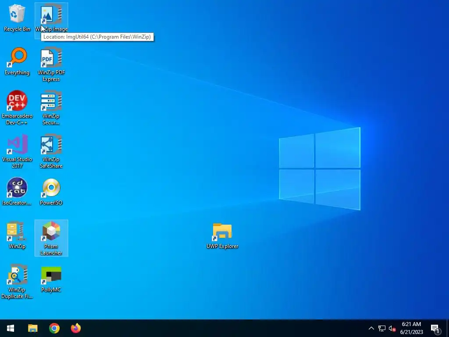
Task: Select Visual Studio 2017 shortcut
Action: click(x=17, y=151)
